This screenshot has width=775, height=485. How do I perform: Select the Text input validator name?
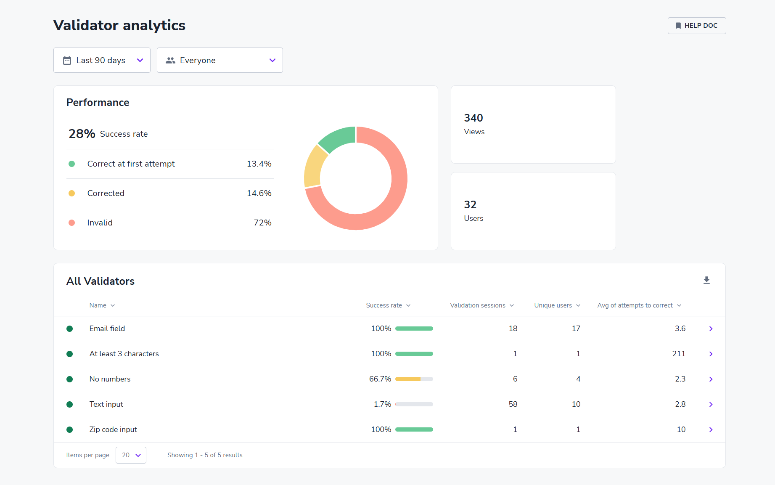106,404
